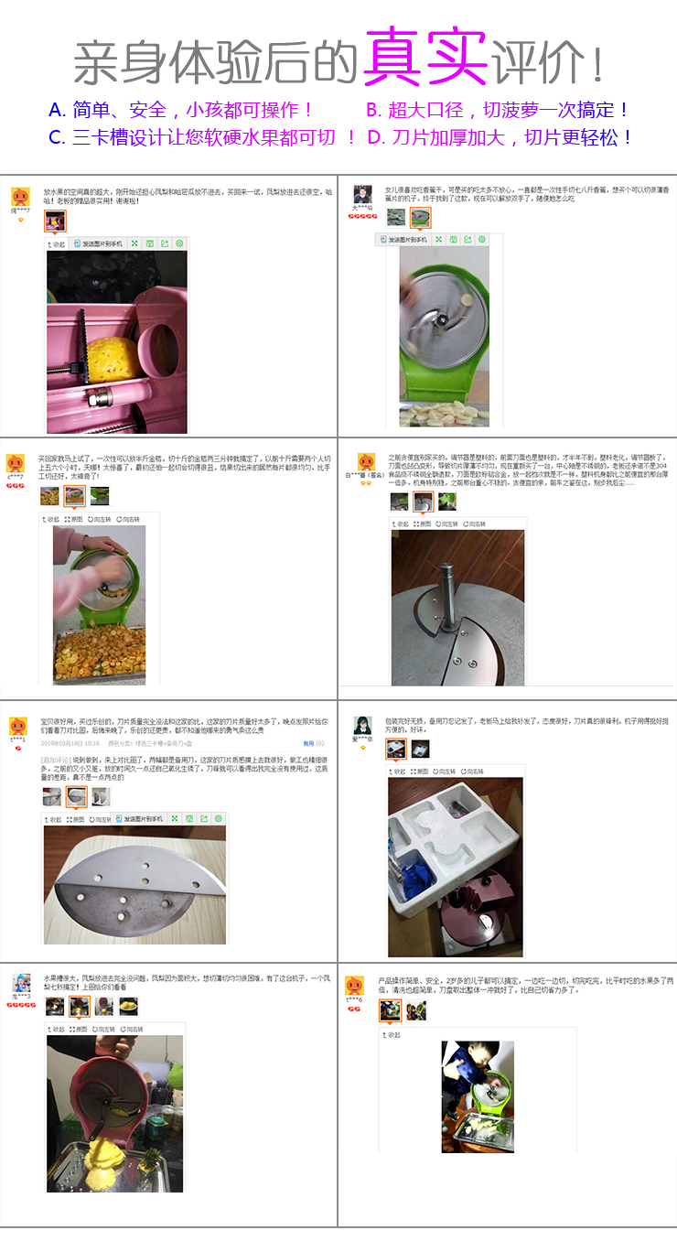
Task: Click the save icon above the green banana slicer photo
Action: tap(454, 240)
